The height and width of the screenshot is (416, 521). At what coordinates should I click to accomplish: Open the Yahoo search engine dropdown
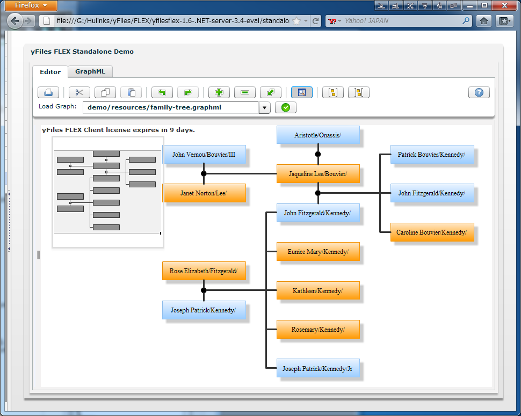(x=334, y=21)
